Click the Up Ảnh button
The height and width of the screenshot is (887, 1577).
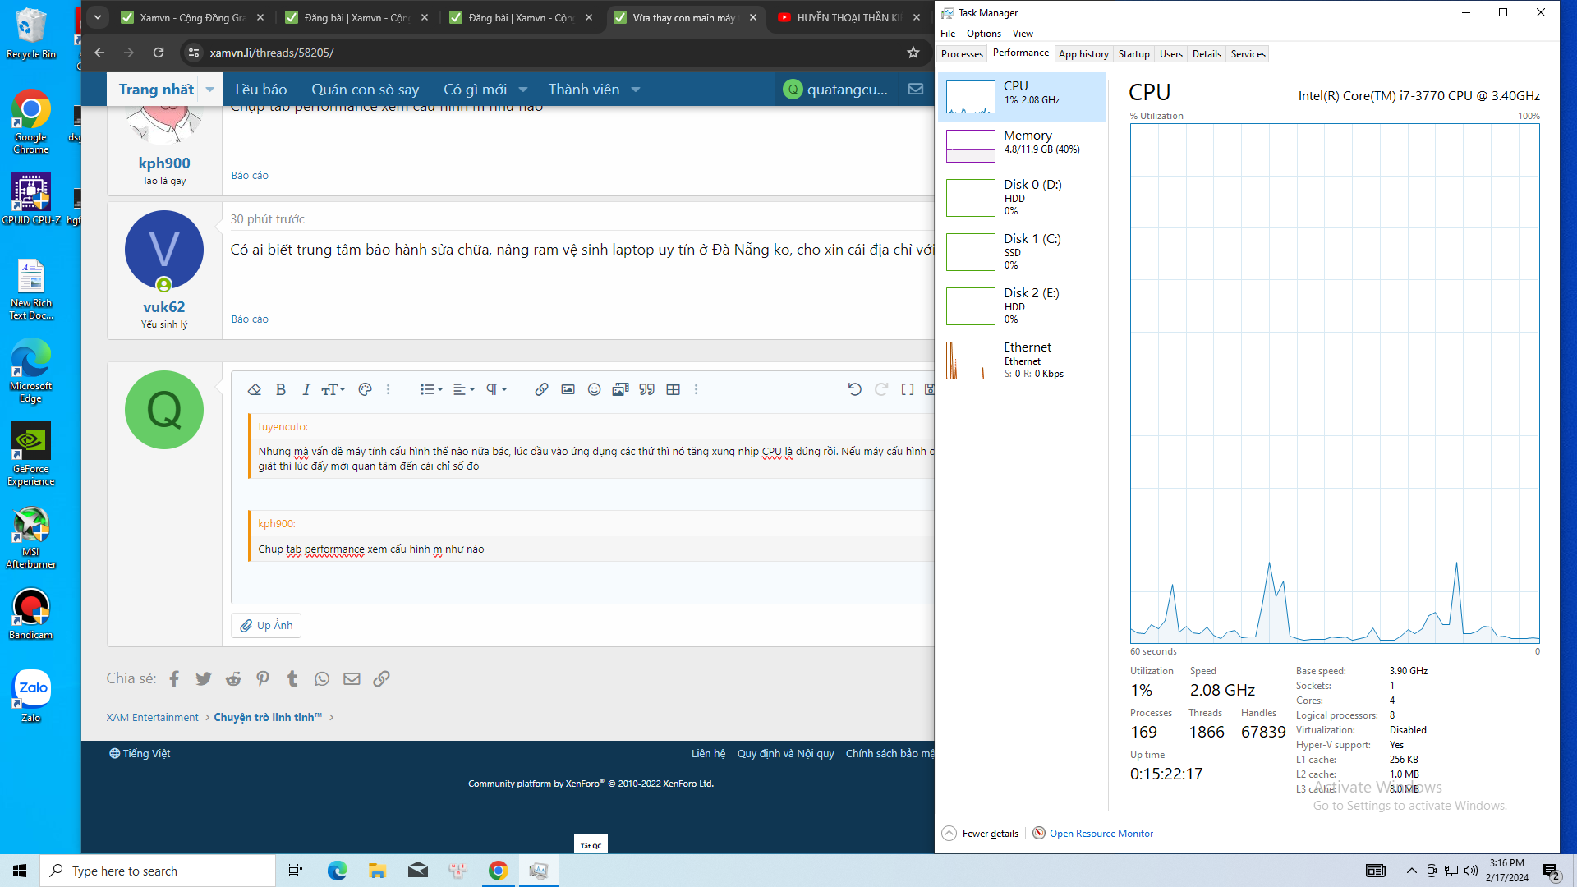pyautogui.click(x=266, y=625)
